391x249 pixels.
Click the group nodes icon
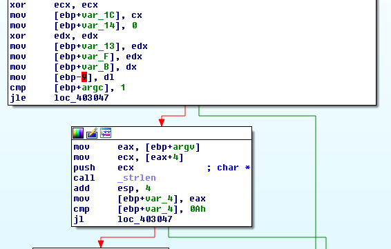106,133
